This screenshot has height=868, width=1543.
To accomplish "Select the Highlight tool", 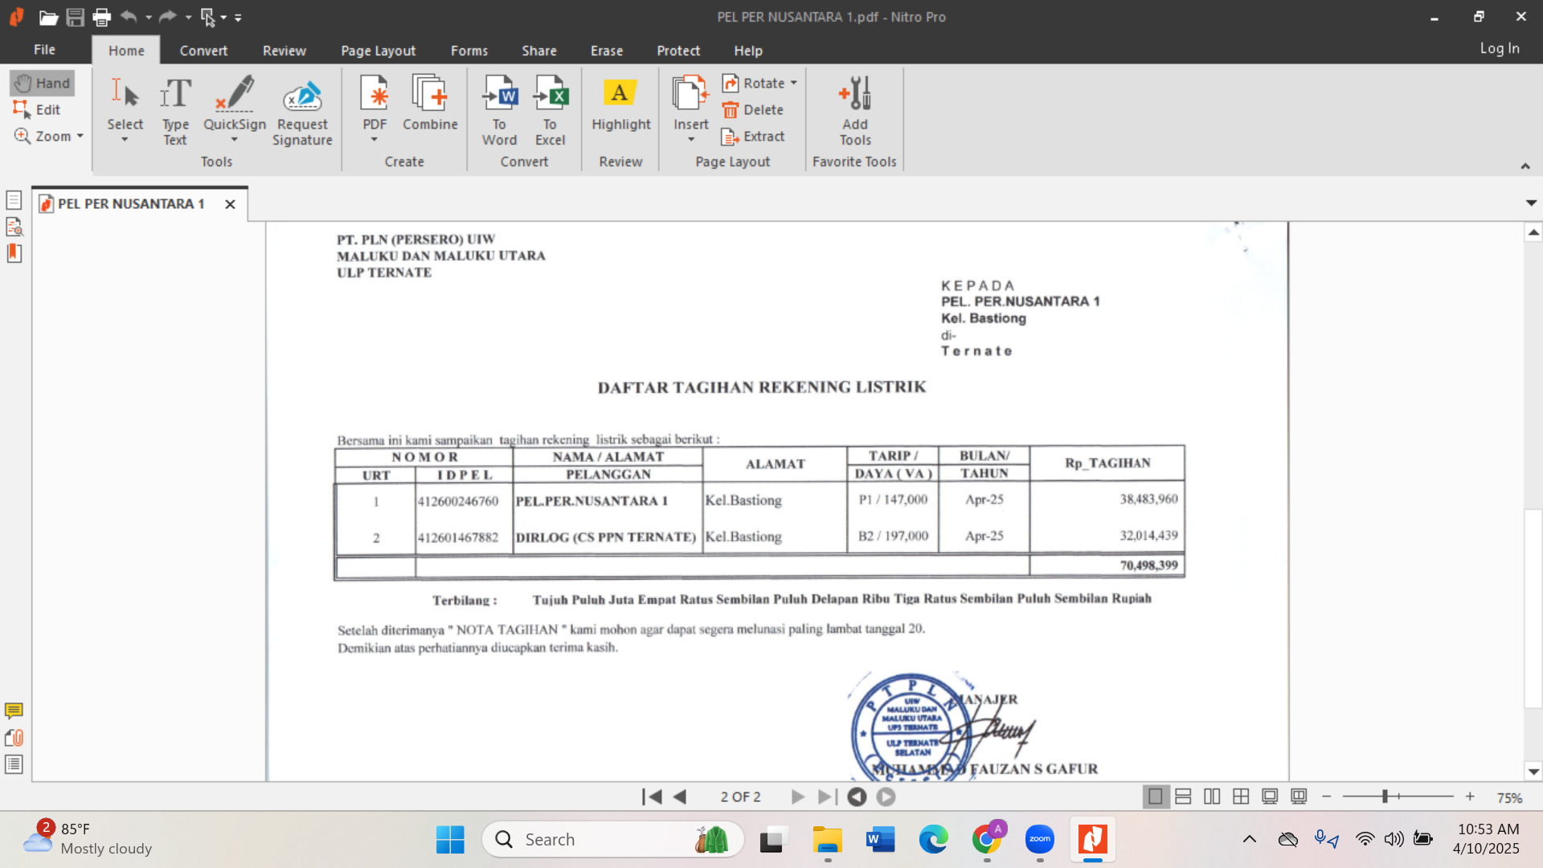I will (620, 104).
